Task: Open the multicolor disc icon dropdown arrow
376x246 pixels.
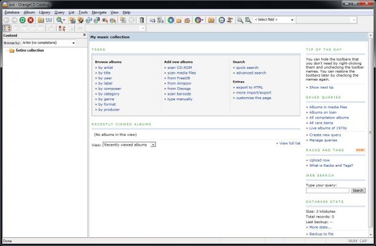Action: point(203,20)
